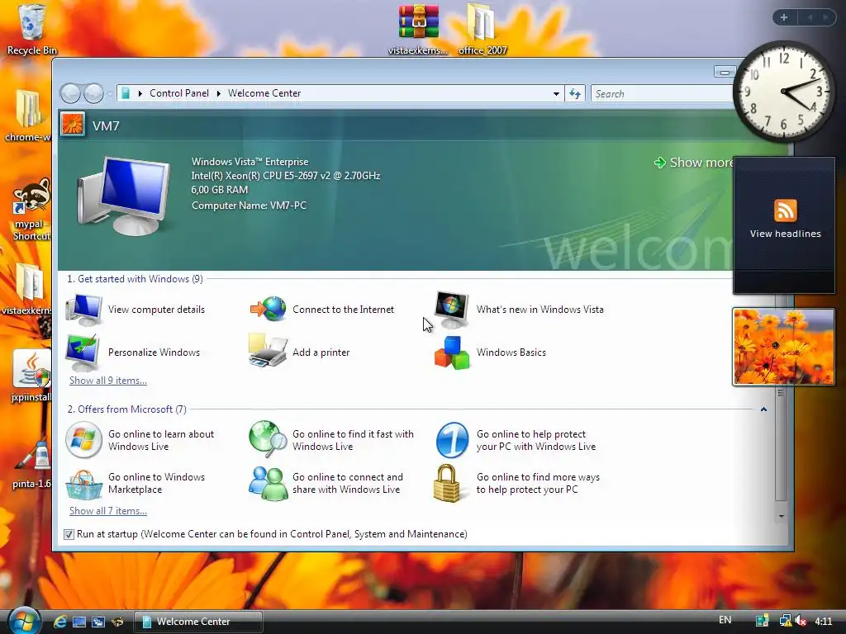Click the scroll down arrow in Welcome Center
Viewport: 846px width, 634px height.
click(782, 517)
